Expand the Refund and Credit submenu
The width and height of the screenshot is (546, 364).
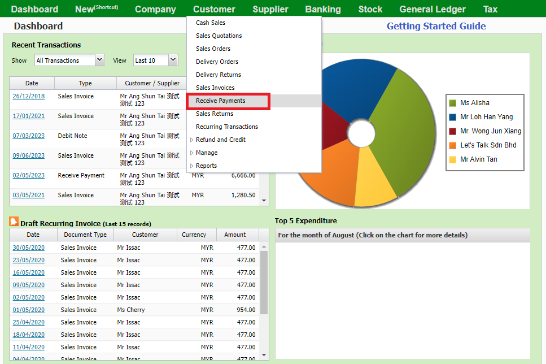pos(220,140)
